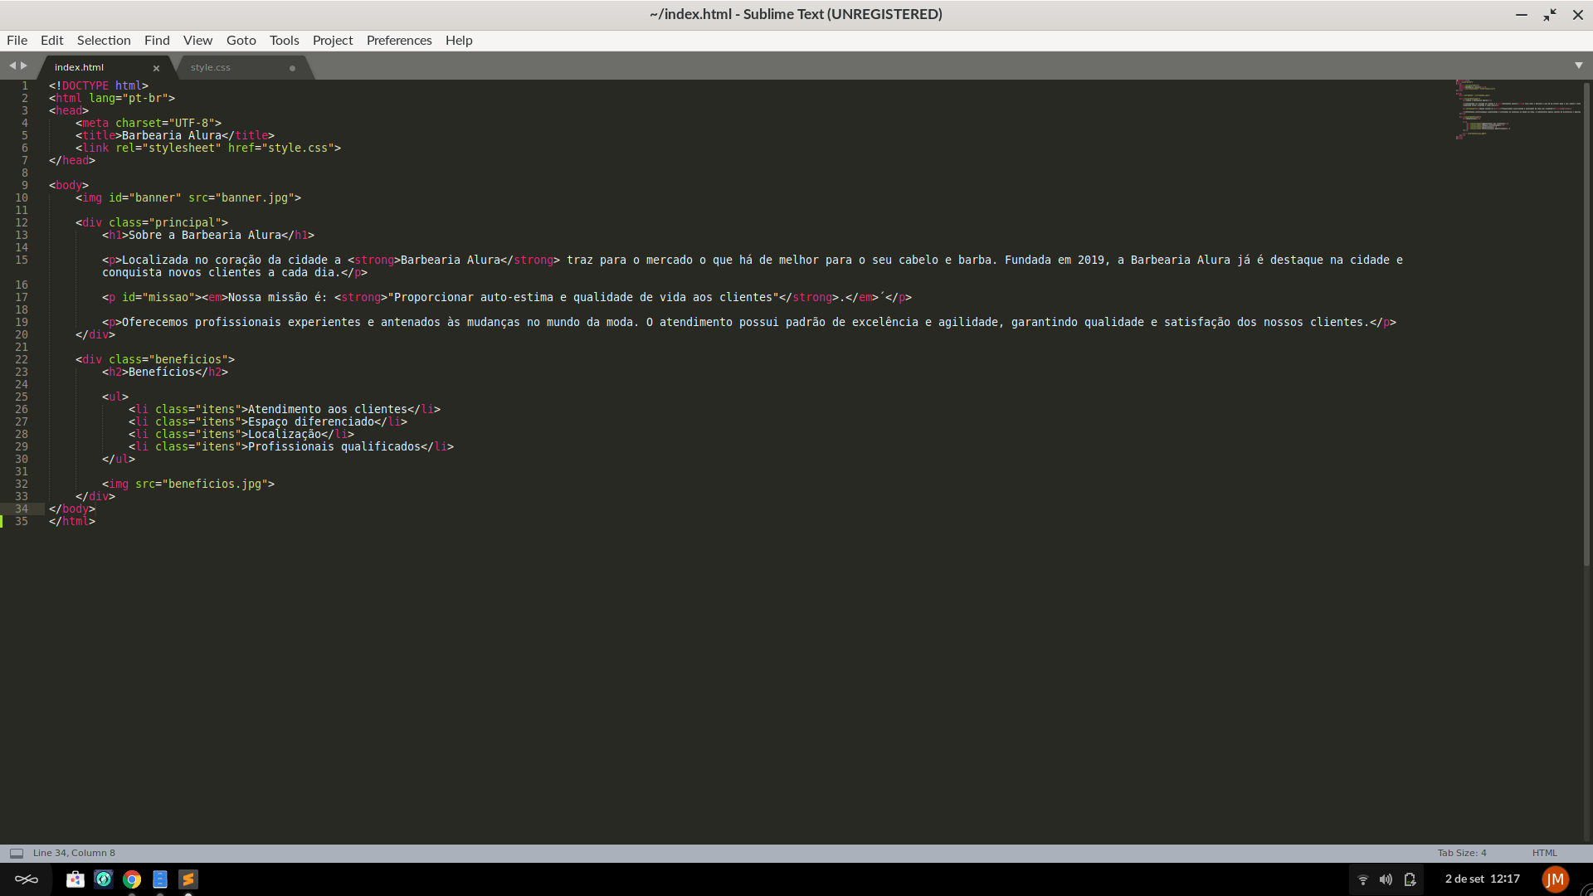Open Sublime Text icon in the taskbar
The image size is (1593, 896).
coord(188,879)
